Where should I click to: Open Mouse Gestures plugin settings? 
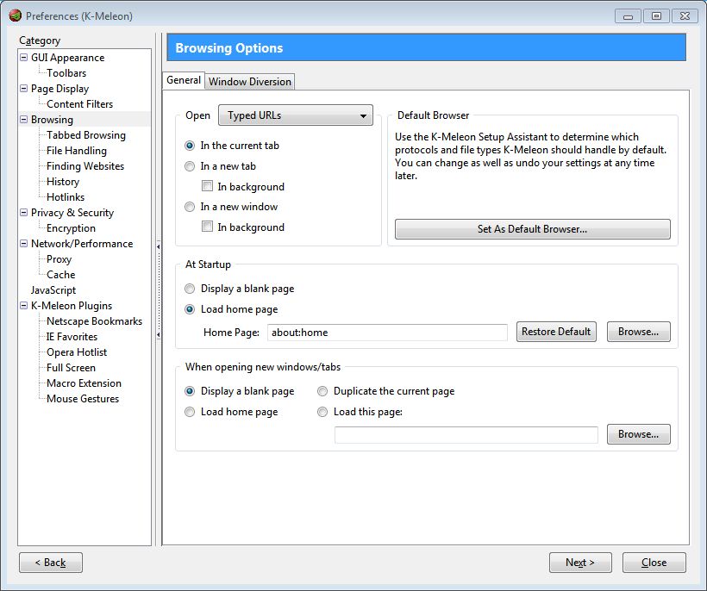(83, 399)
